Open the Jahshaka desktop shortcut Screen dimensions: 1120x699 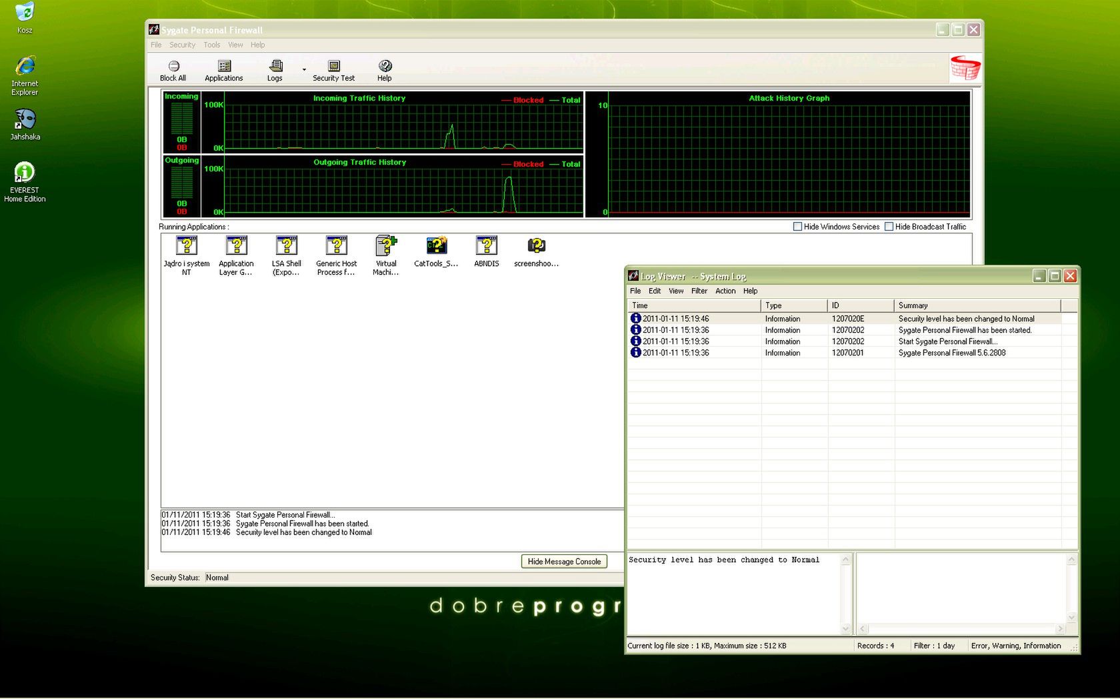click(25, 125)
